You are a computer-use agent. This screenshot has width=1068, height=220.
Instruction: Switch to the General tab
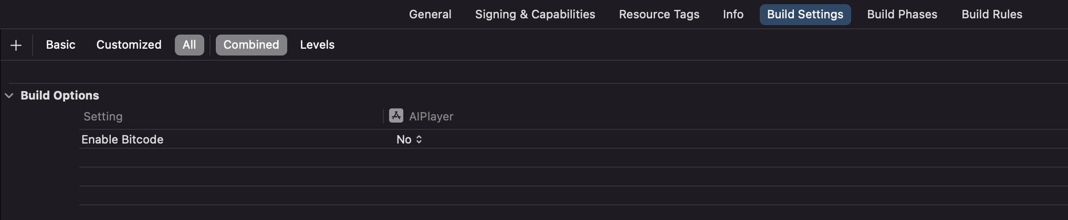coord(430,14)
